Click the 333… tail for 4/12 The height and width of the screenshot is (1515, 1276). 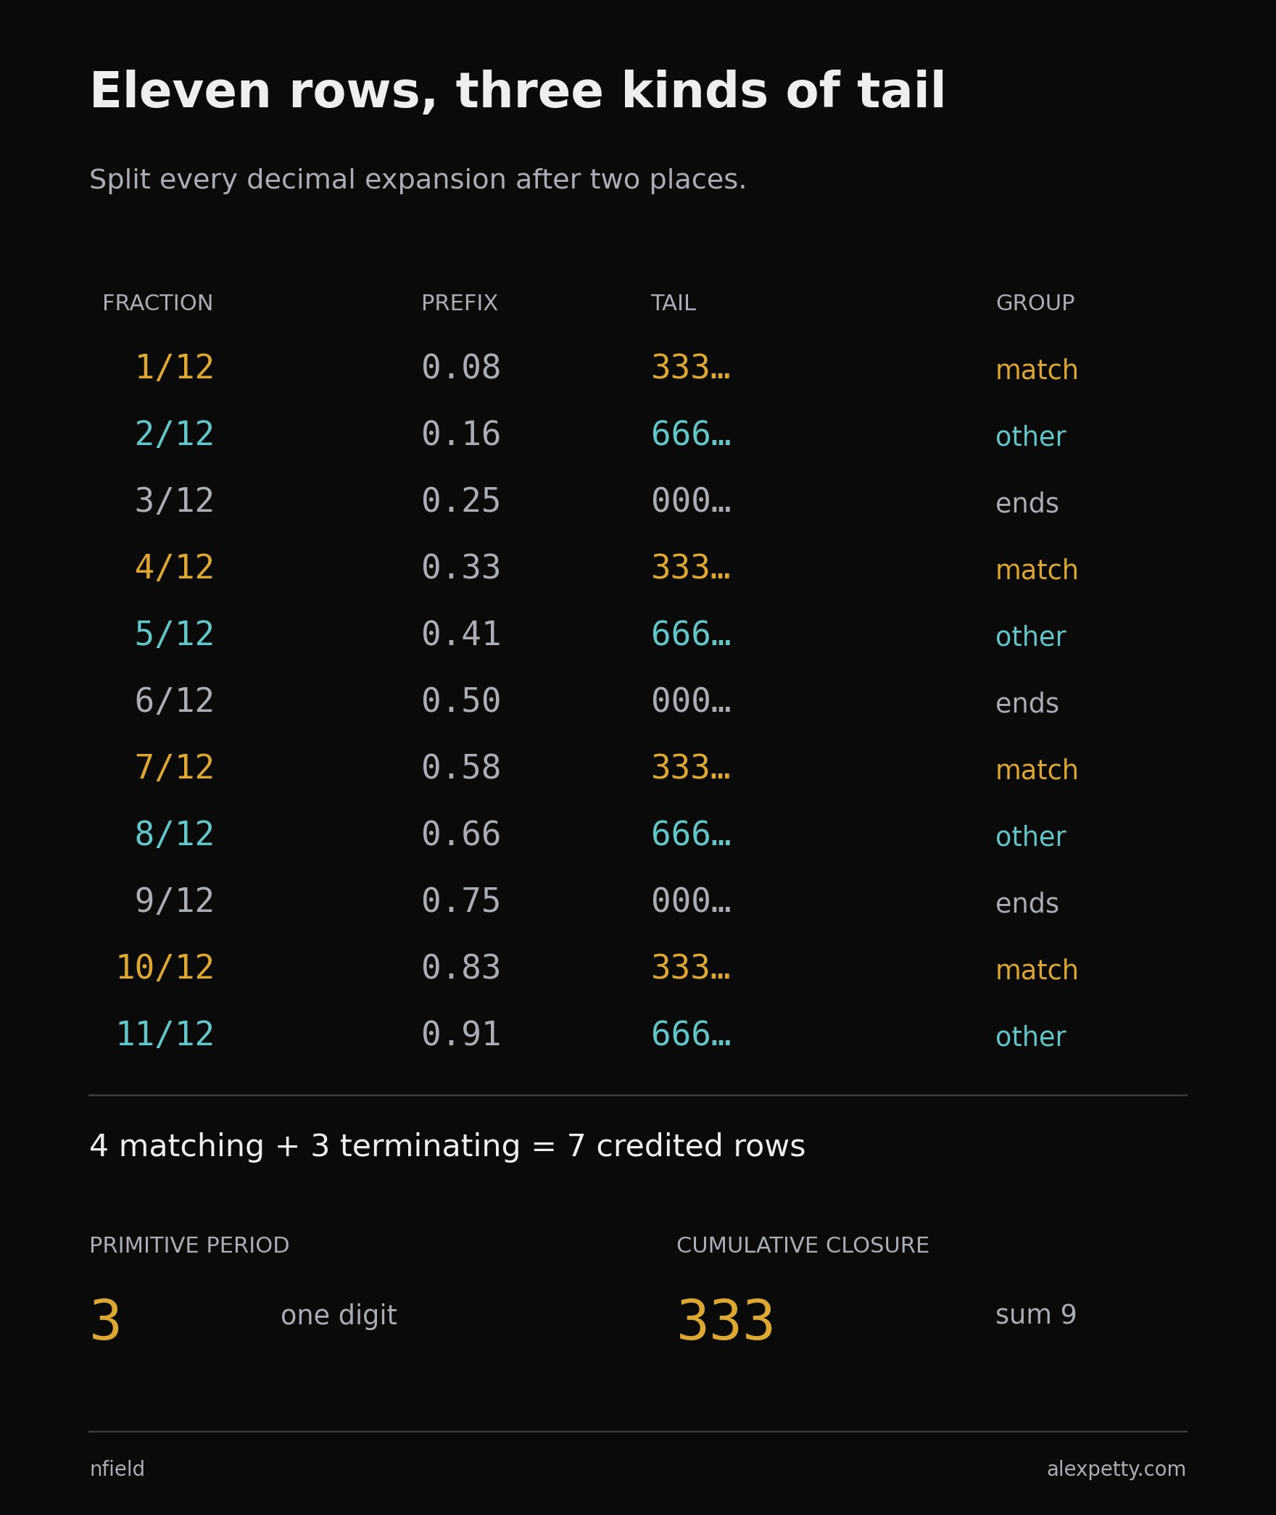point(691,568)
